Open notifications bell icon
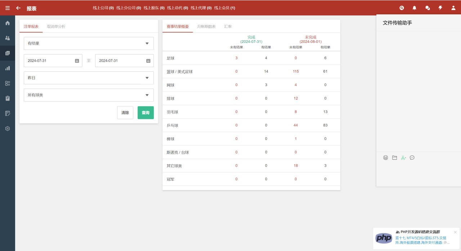This screenshot has width=461, height=251. tap(415, 8)
